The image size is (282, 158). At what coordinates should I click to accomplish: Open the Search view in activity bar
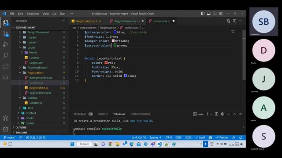5,55
